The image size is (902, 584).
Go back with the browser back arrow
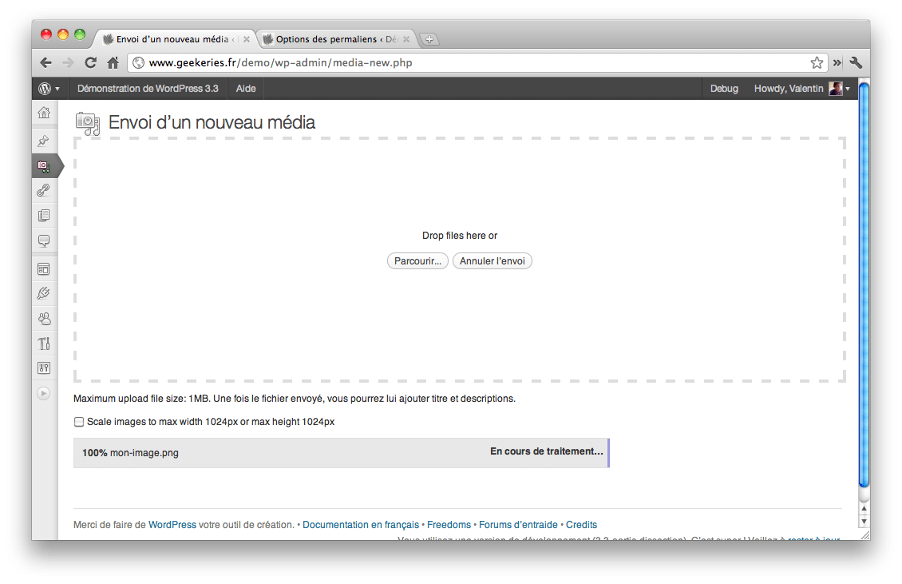(46, 63)
